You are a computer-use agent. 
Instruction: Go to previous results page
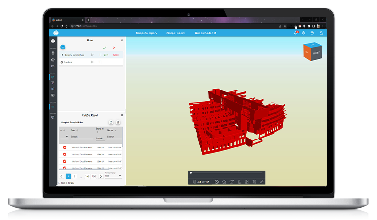click(62, 176)
